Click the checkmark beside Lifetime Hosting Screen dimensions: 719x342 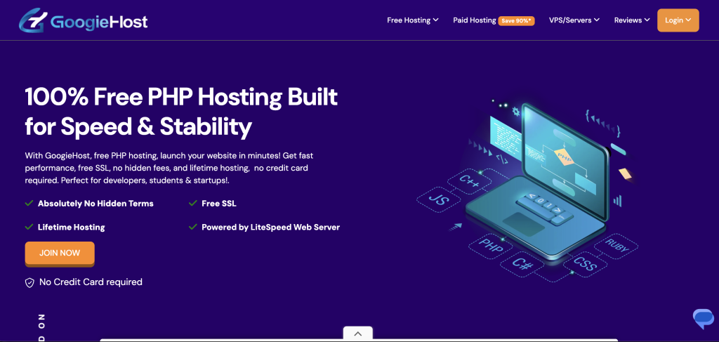(x=29, y=227)
